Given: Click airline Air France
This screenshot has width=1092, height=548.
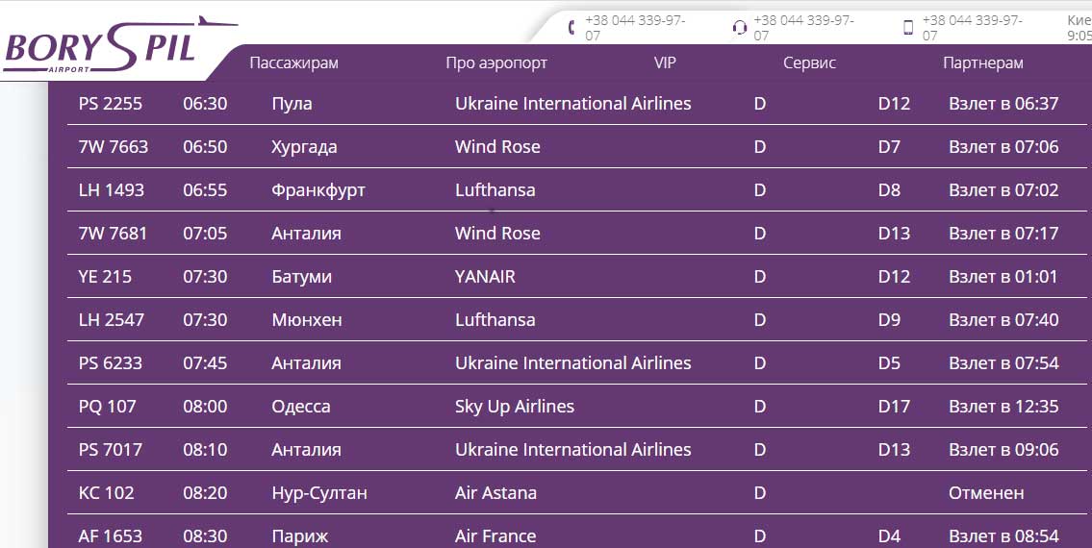Looking at the screenshot, I should click(495, 536).
